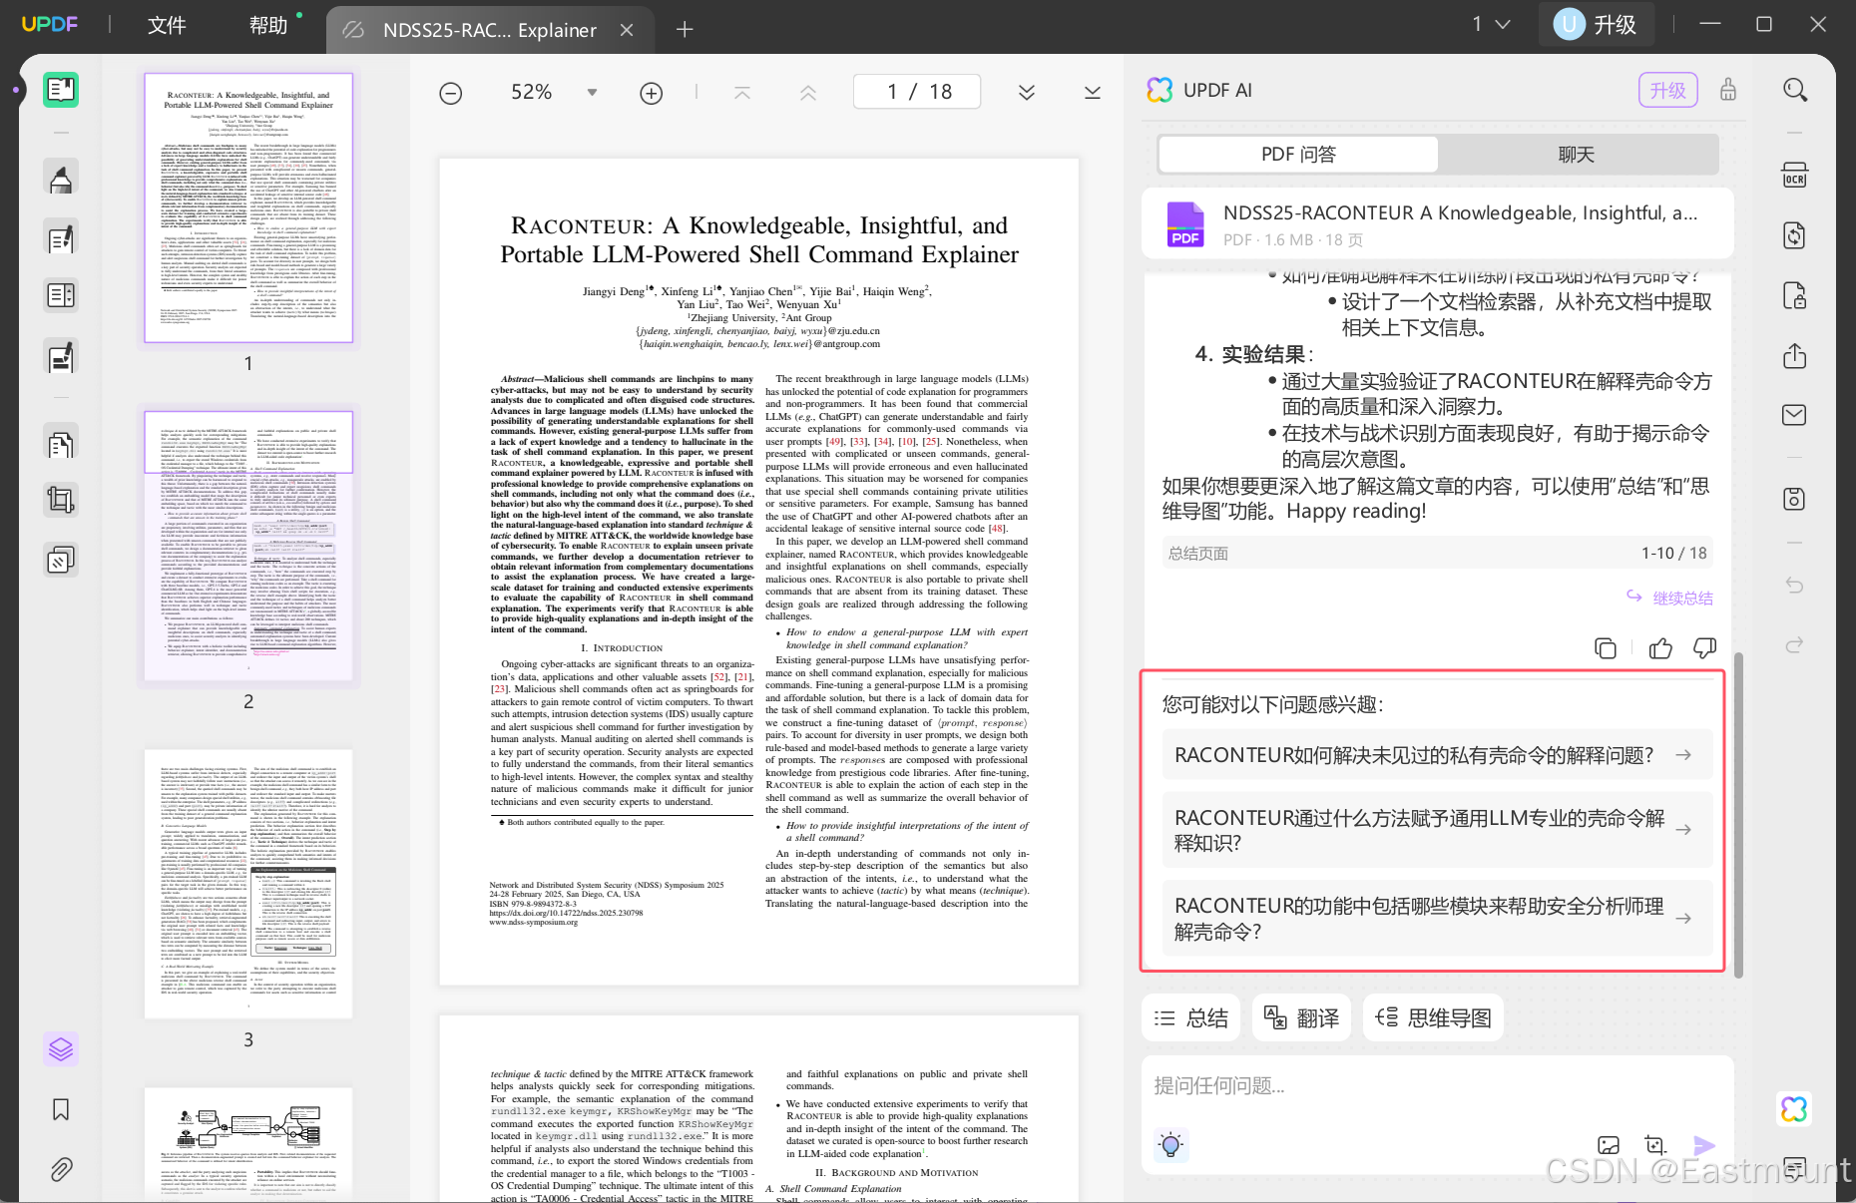The width and height of the screenshot is (1856, 1203).
Task: Click the zoom in plus button
Action: [x=652, y=93]
